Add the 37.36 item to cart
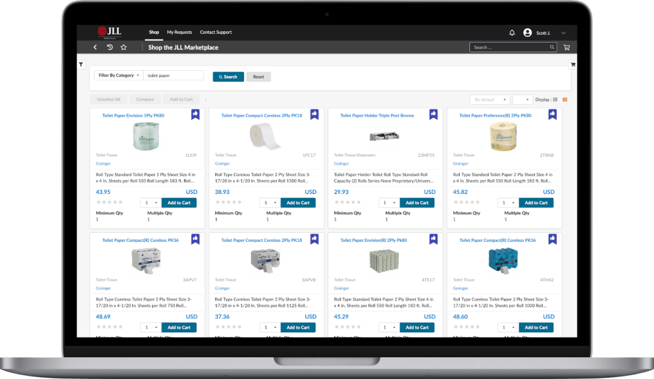Screen dimensions: 654x379 pos(298,328)
